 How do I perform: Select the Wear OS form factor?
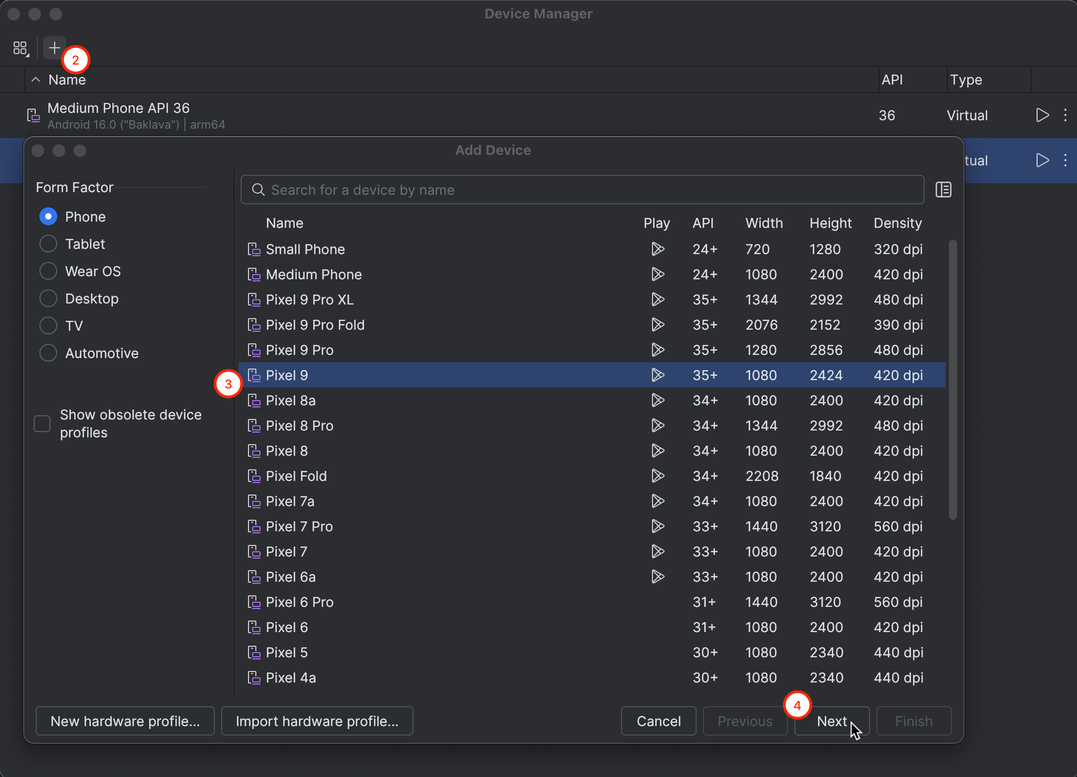click(x=48, y=271)
